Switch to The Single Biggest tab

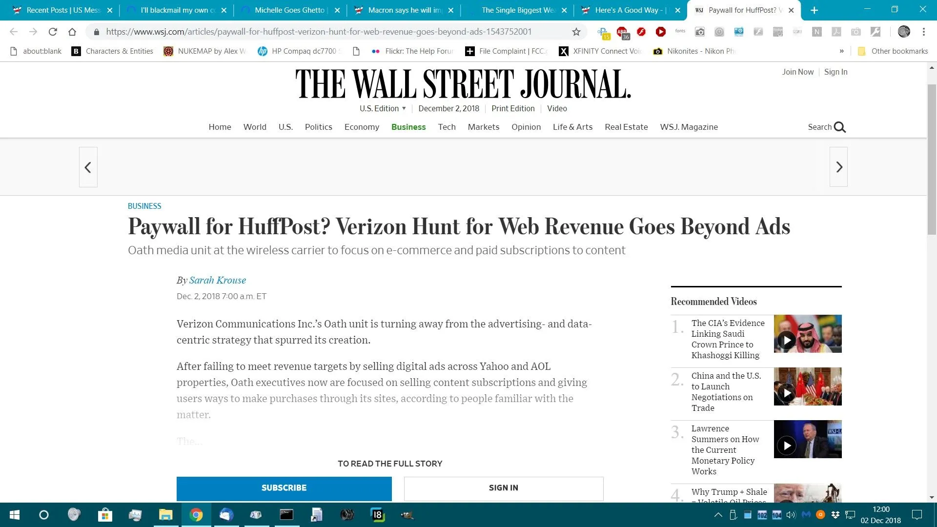pyautogui.click(x=517, y=10)
